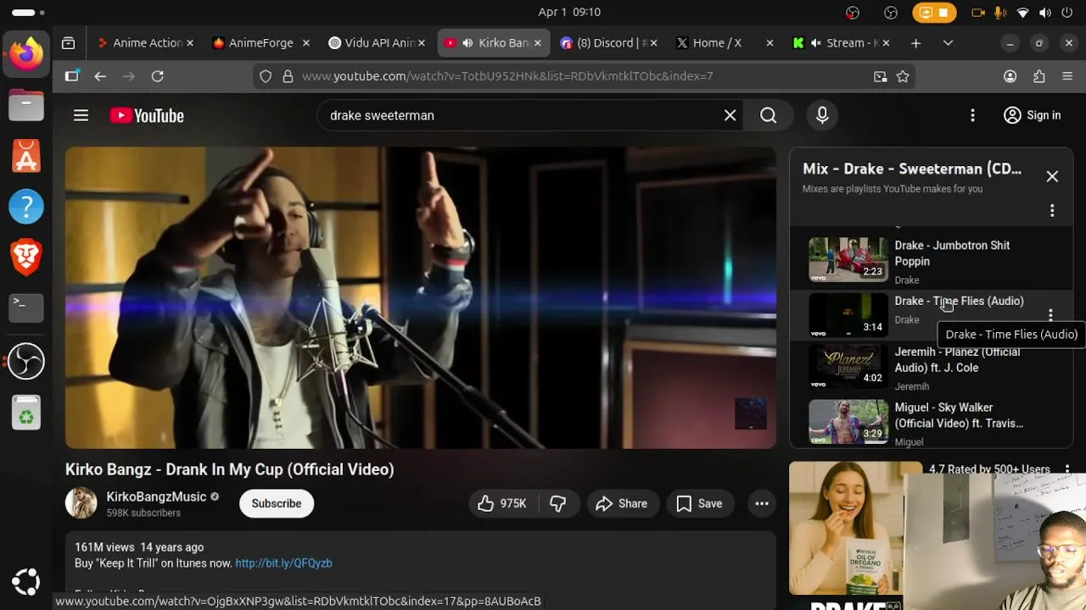Mute the playing Kirko Bangz tab
Image resolution: width=1086 pixels, height=610 pixels.
(x=467, y=42)
